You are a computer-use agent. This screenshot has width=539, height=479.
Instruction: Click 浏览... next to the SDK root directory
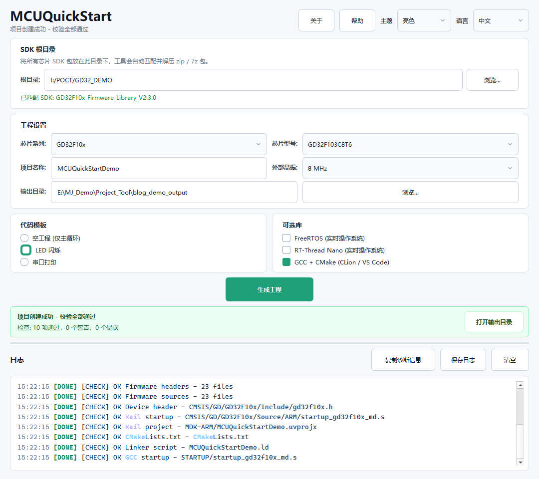pyautogui.click(x=492, y=80)
